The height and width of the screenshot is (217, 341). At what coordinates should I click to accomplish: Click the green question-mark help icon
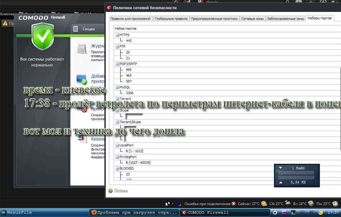111,191
